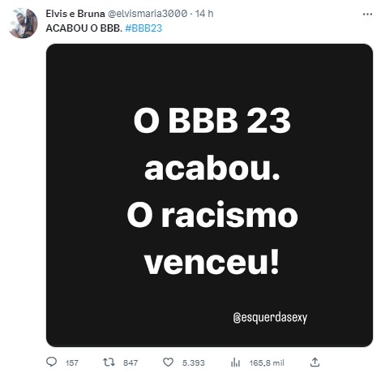Open the black BBB 23 image
The image size is (381, 373).
click(209, 195)
